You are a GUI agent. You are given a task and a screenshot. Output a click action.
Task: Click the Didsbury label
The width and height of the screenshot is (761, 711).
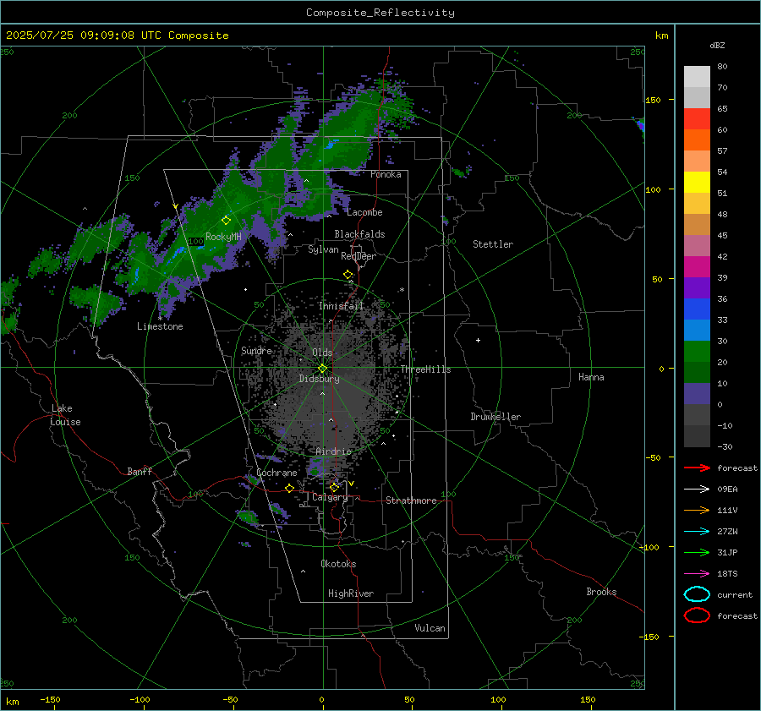pyautogui.click(x=320, y=379)
